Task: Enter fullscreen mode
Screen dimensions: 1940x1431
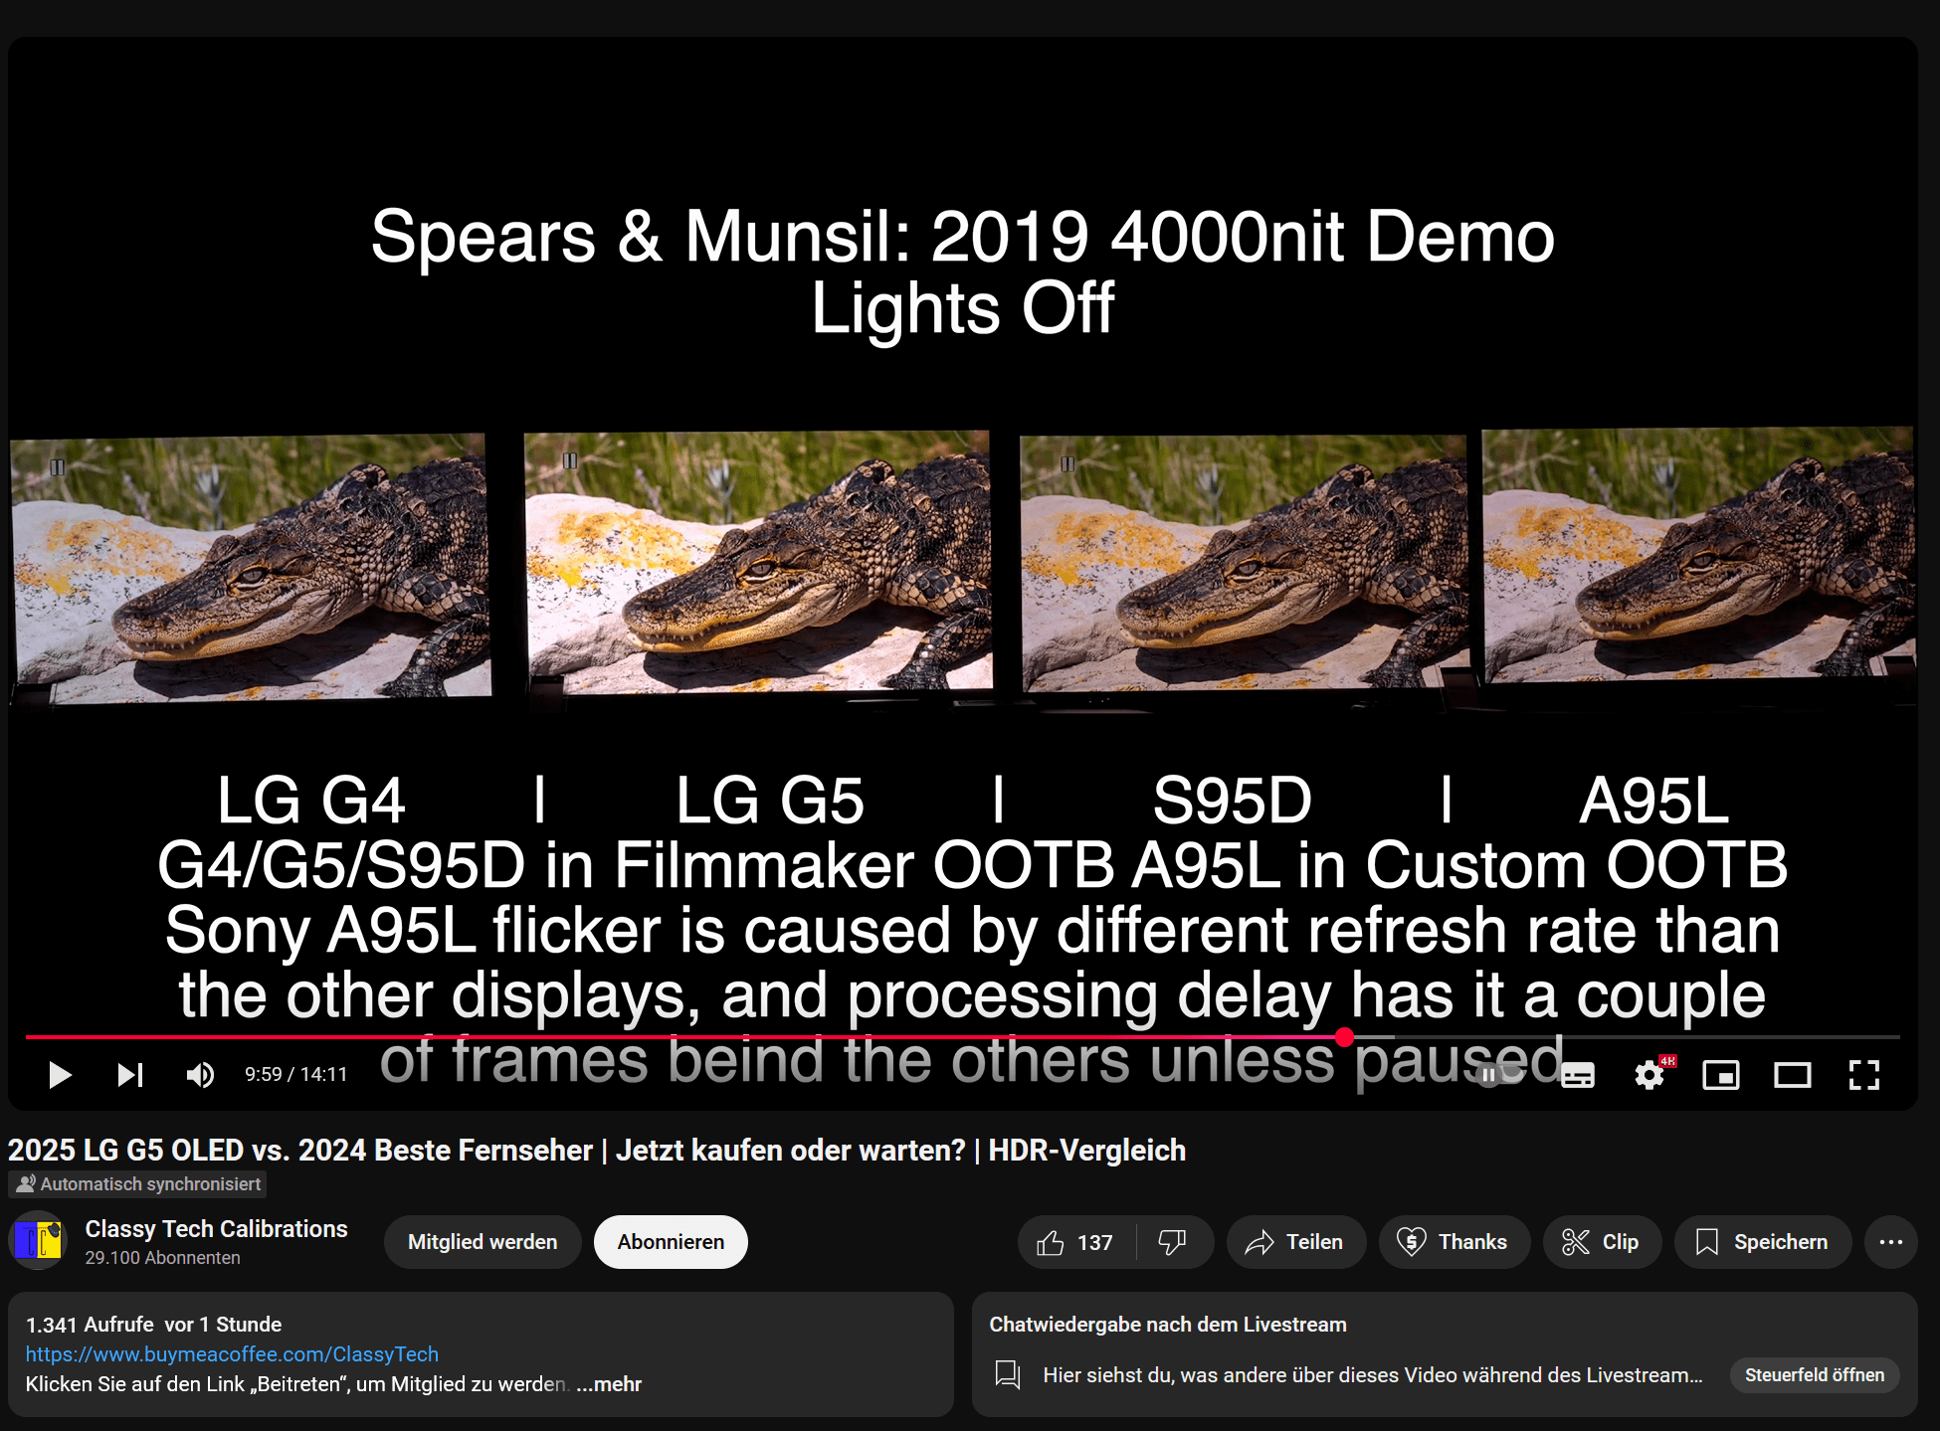Action: coord(1864,1075)
